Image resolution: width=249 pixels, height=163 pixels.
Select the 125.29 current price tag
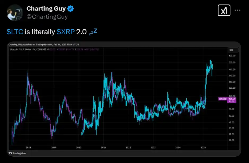coord(232,99)
